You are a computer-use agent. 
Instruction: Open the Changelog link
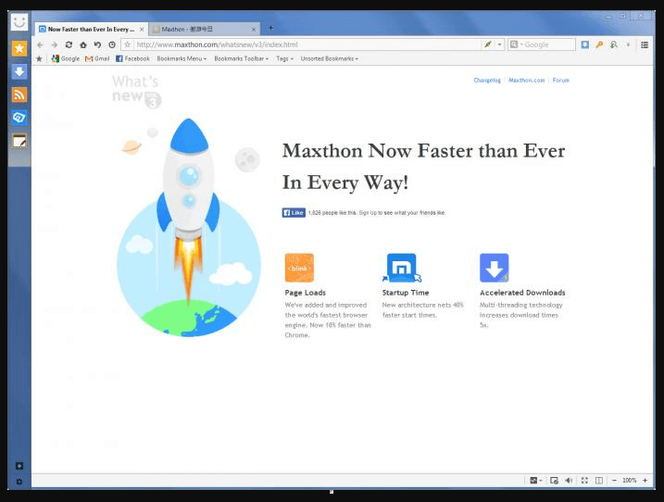pyautogui.click(x=487, y=80)
